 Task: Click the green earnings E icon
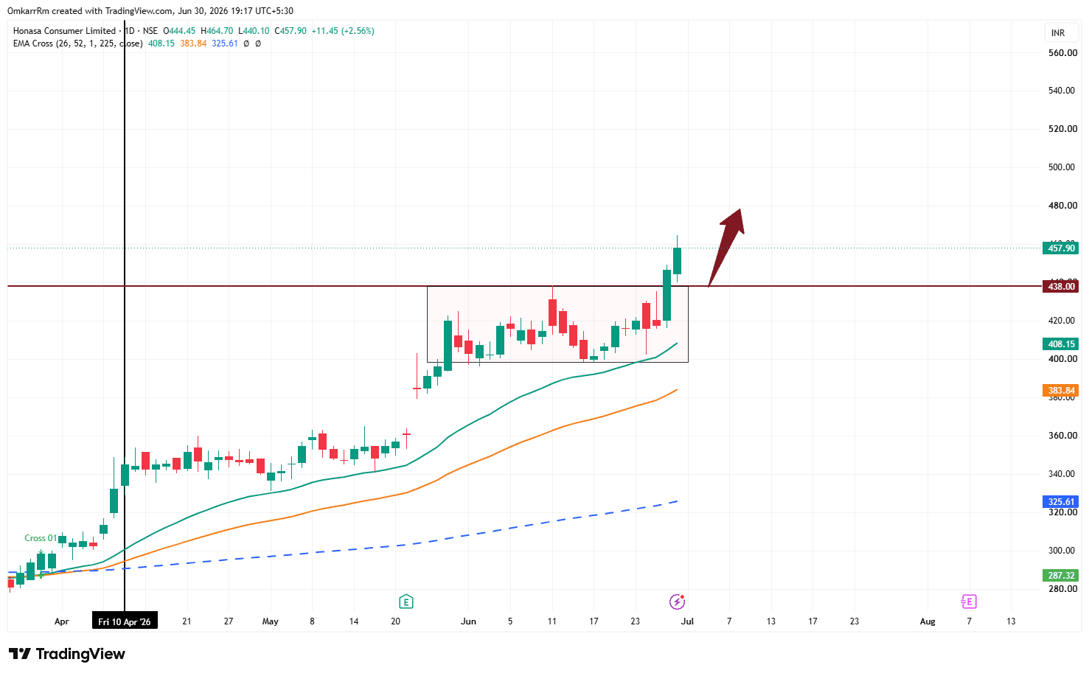pyautogui.click(x=406, y=602)
